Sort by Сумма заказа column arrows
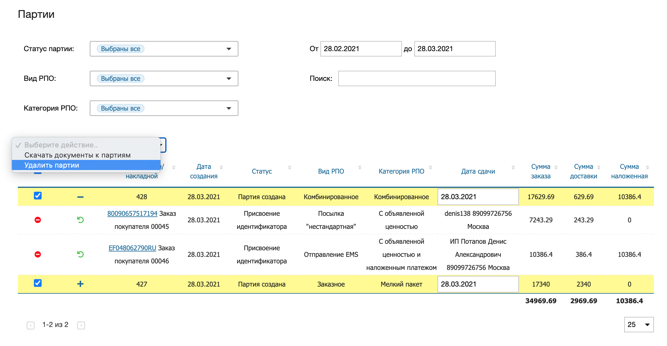The height and width of the screenshot is (346, 667). click(556, 167)
